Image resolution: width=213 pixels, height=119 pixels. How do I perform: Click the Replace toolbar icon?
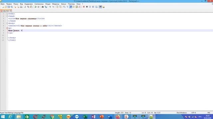point(46,7)
